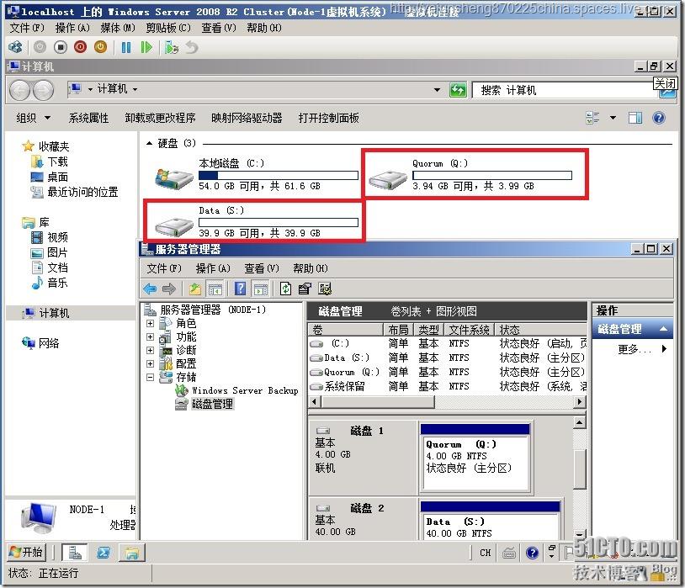The width and height of the screenshot is (685, 588).
Task: Open the 帮助(H) menu in 服务器管理器
Action: [x=311, y=268]
